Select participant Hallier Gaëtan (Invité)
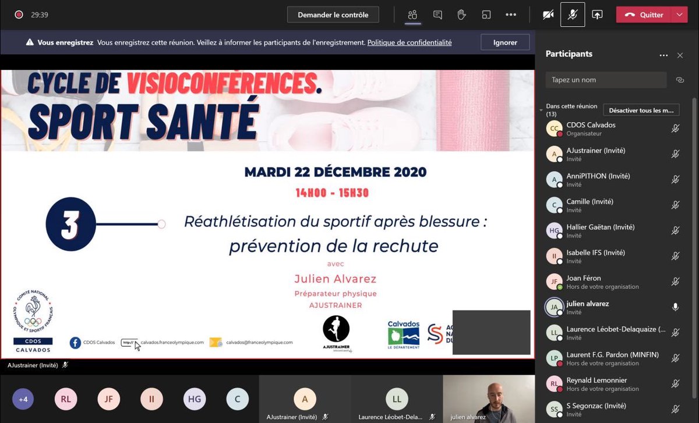This screenshot has height=423, width=699. coord(615,231)
